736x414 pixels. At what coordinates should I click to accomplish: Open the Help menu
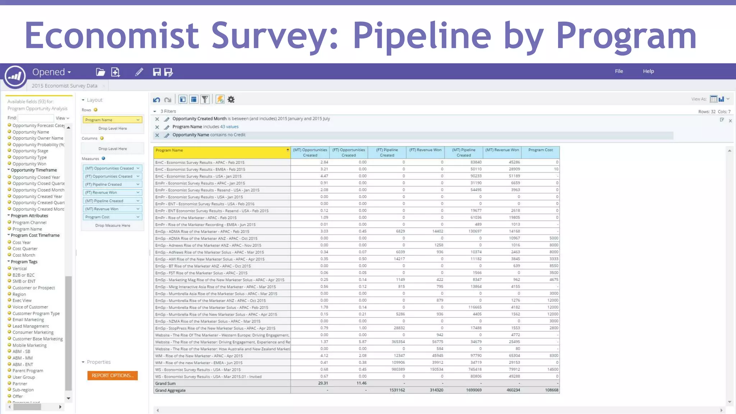pyautogui.click(x=648, y=71)
